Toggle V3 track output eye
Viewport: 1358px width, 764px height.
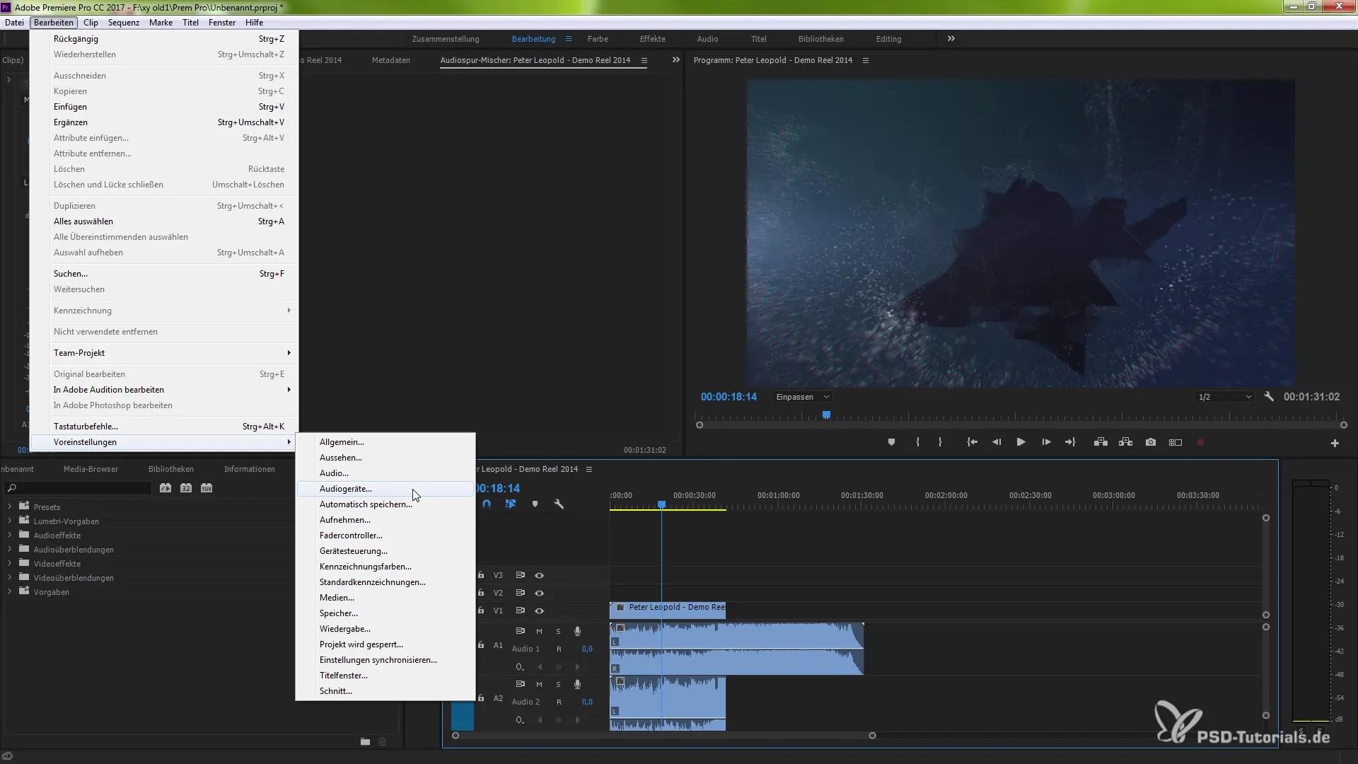tap(539, 575)
